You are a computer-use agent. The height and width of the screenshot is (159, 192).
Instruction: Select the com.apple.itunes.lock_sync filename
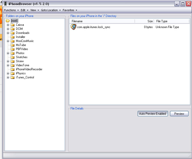click(94, 27)
